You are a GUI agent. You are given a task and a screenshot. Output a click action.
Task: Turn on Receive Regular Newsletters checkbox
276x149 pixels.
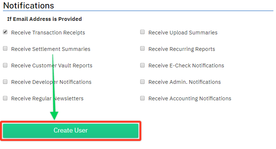tap(5, 98)
